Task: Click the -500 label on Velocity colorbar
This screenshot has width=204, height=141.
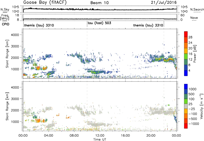Action: (193, 119)
